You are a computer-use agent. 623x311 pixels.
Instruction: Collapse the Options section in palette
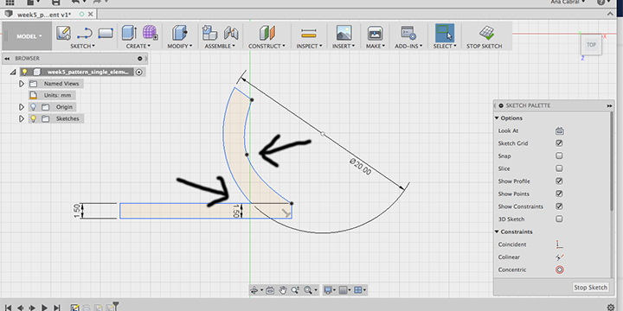497,118
